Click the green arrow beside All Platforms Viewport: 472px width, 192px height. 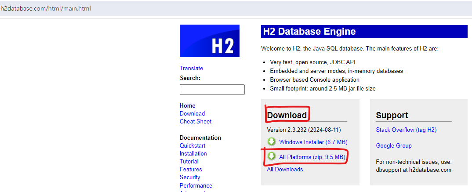coord(272,156)
